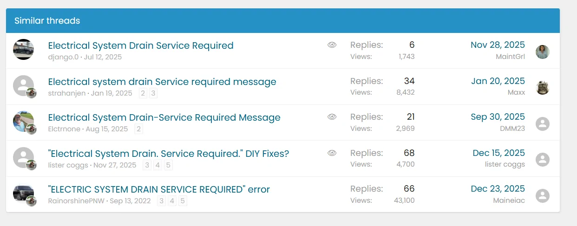Screen dimensions: 577x226
Task: Click eye icon on DIY Fixes thread
Action: (332, 153)
